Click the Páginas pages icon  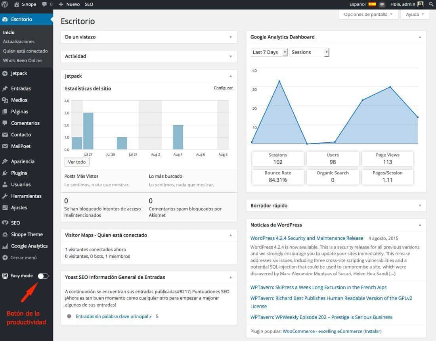pyautogui.click(x=5, y=111)
